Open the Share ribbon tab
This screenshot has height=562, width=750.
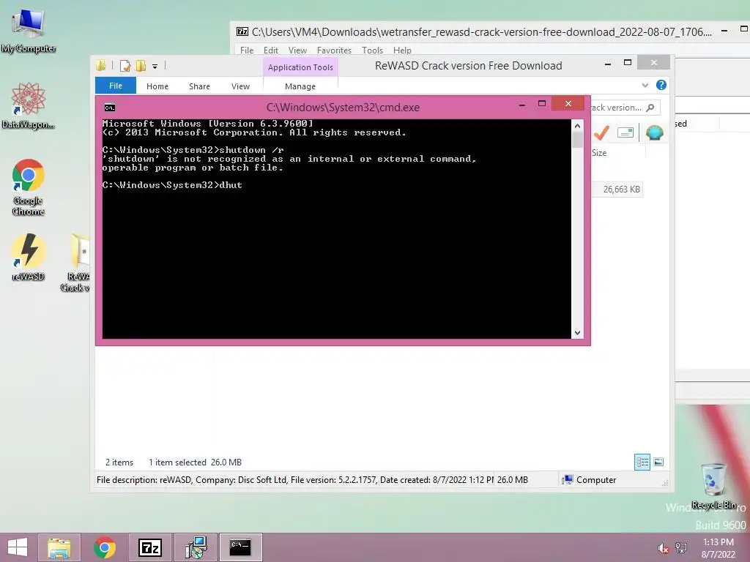[199, 86]
